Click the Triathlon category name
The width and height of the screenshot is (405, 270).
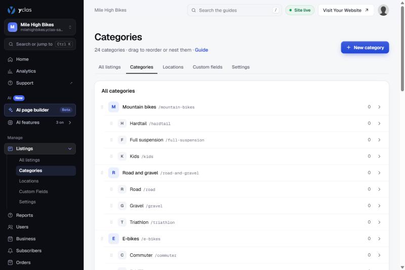139,222
